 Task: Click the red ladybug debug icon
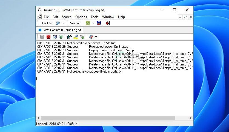pyautogui.click(x=107, y=23)
